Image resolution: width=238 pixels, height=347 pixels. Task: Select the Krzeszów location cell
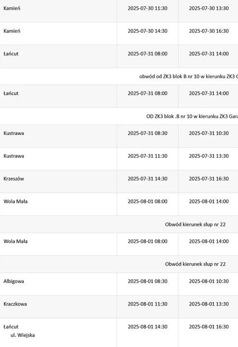(58, 182)
